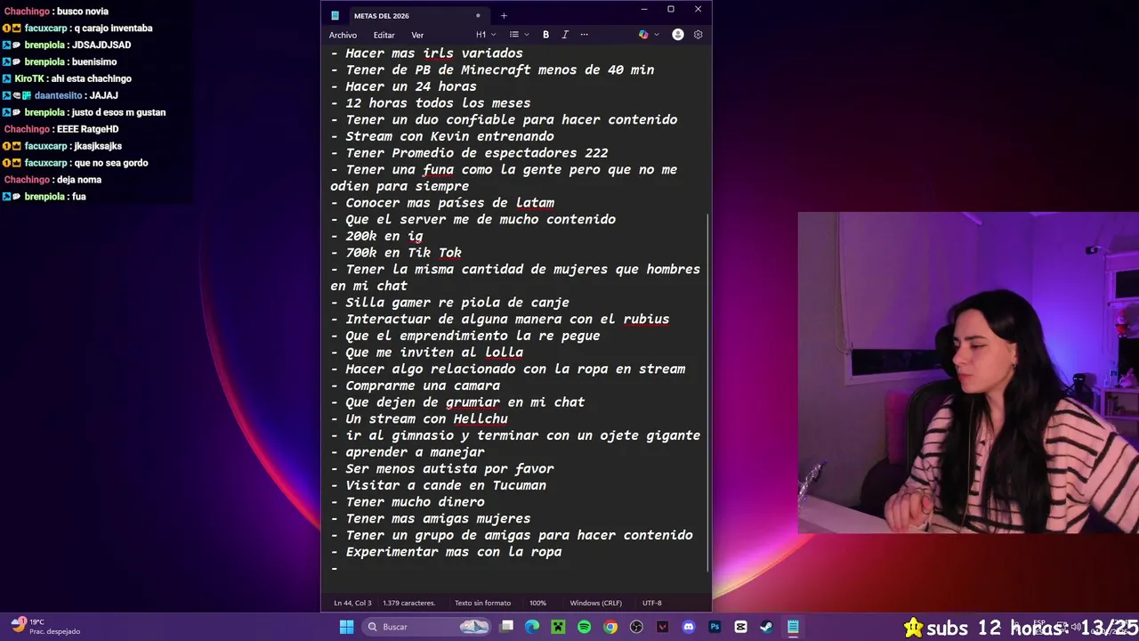1139x641 pixels.
Task: Click the UTF-8 encoding entry
Action: [x=652, y=603]
